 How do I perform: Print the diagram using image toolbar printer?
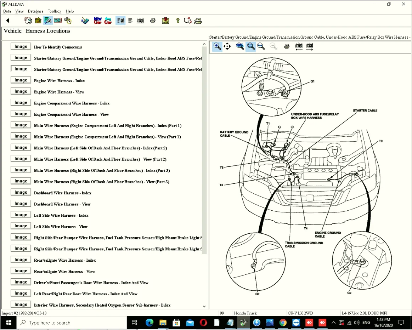(287, 46)
